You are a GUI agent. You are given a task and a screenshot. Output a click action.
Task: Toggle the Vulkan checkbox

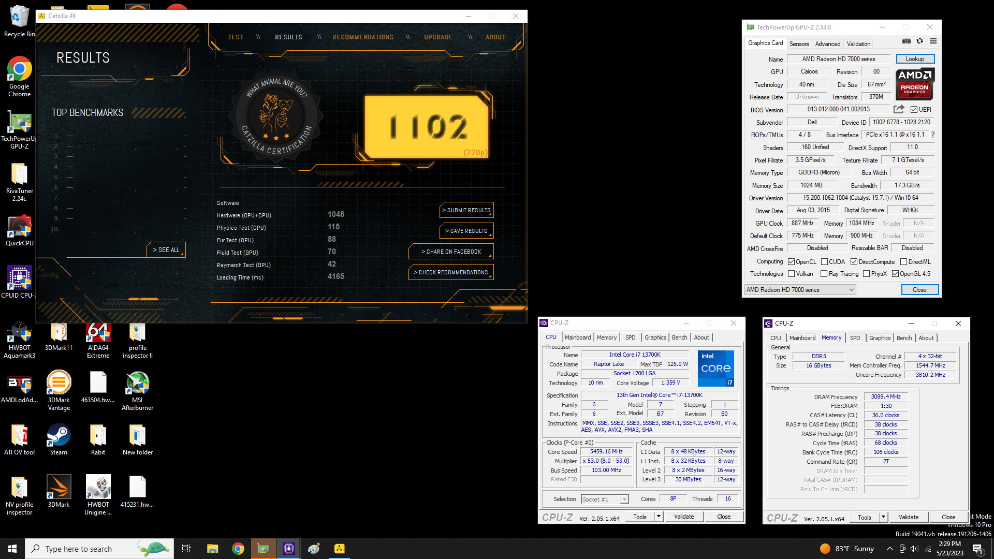click(x=791, y=274)
